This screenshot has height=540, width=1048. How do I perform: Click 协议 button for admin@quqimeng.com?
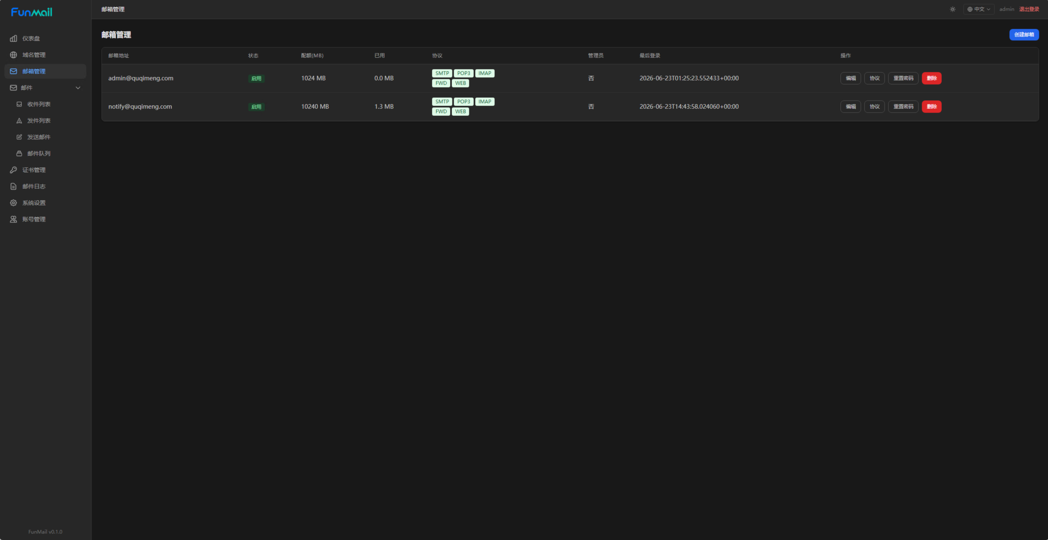pos(874,78)
